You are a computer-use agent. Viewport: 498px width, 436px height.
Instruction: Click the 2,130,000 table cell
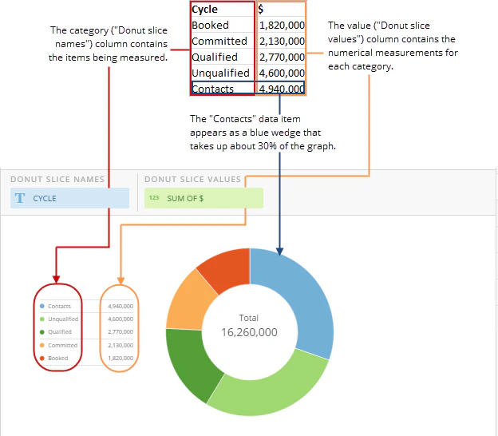click(281, 41)
